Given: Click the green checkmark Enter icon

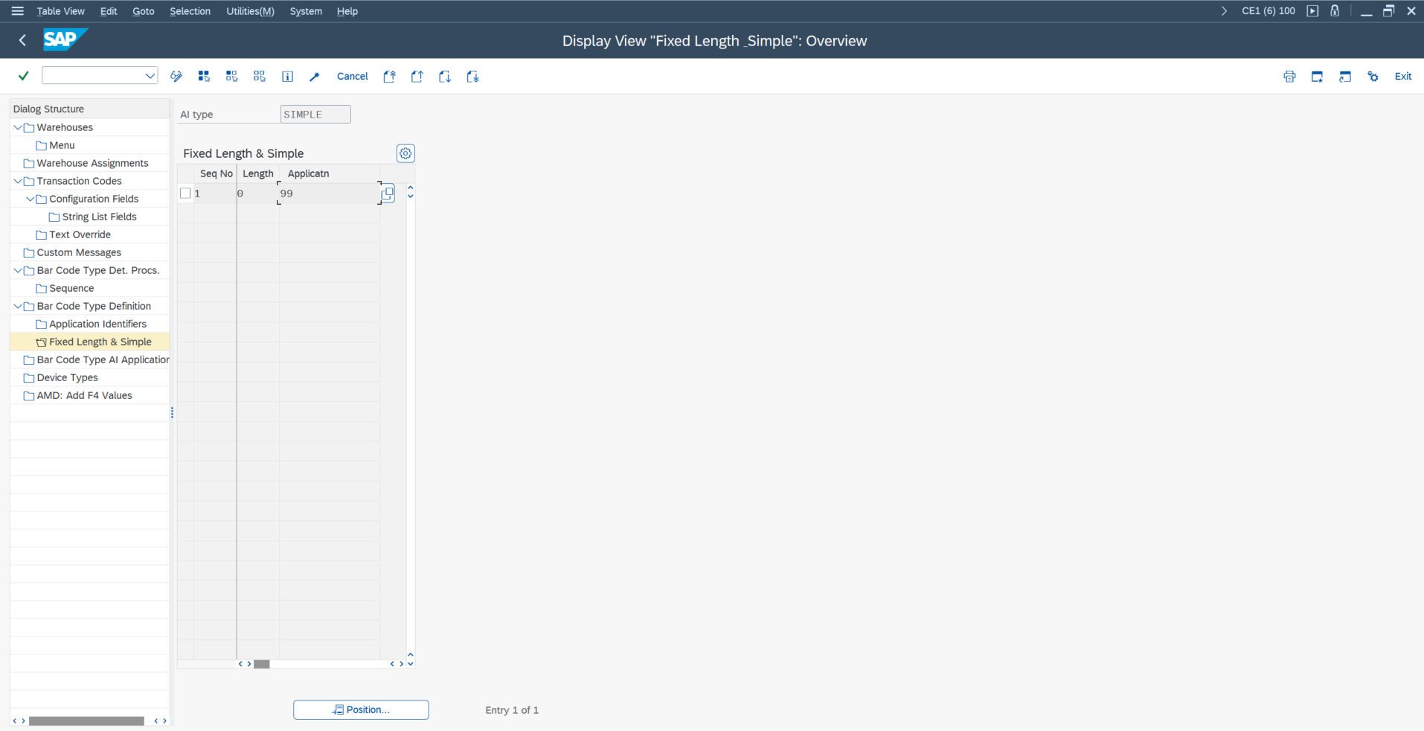Looking at the screenshot, I should coord(24,76).
